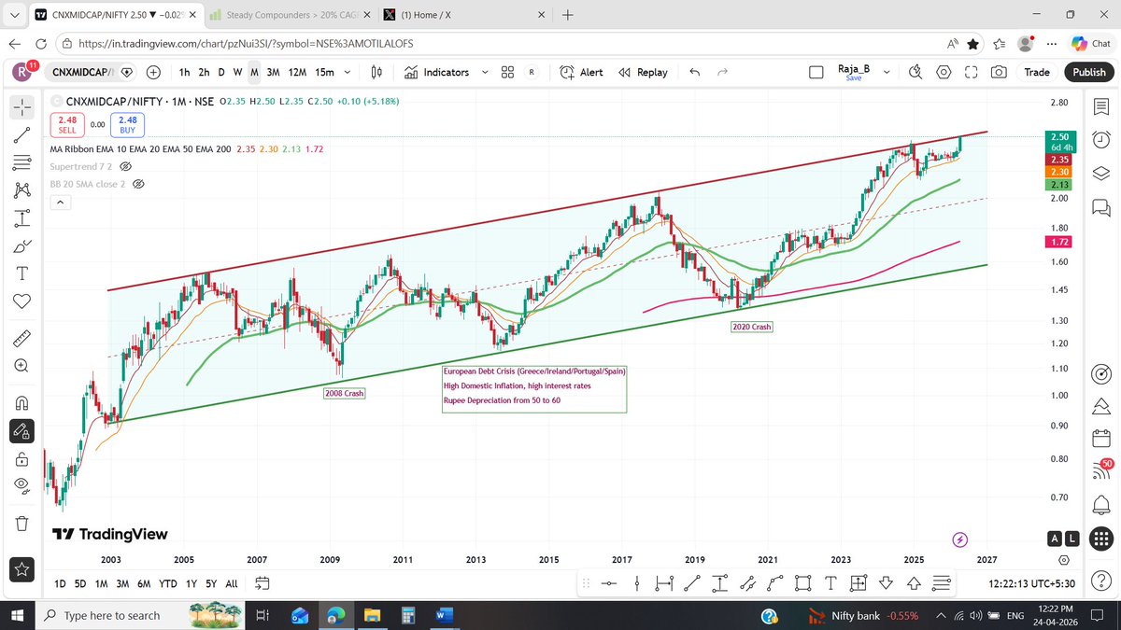Open chart settings with the gear icon
Viewport: 1121px width, 630px height.
pos(943,72)
